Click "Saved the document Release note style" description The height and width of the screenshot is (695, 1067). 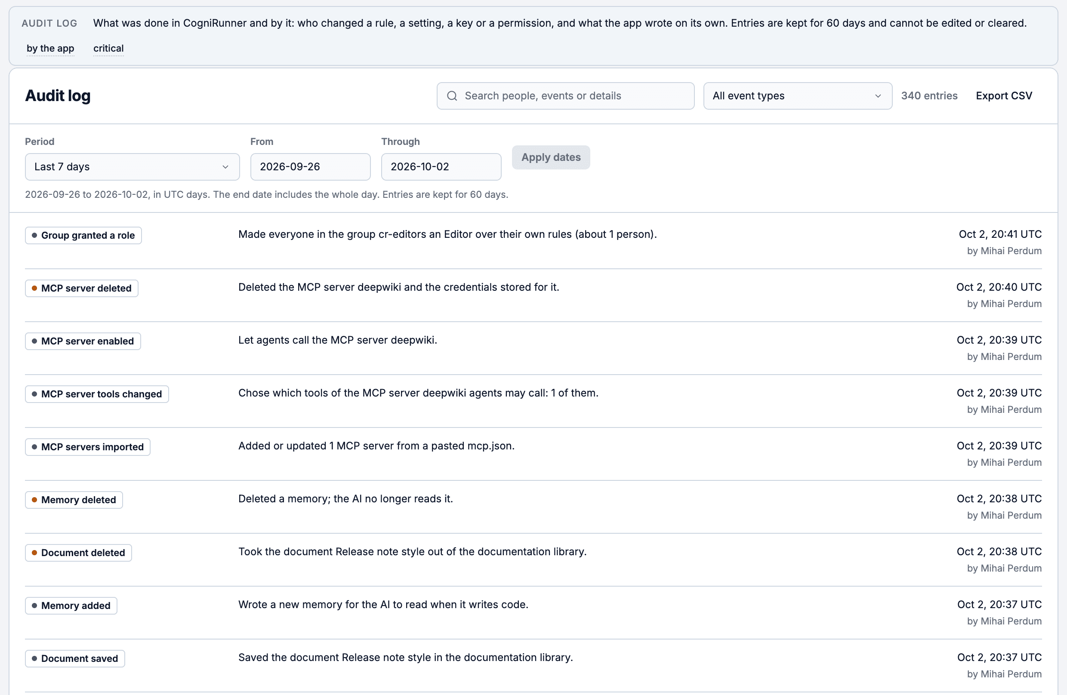click(406, 657)
